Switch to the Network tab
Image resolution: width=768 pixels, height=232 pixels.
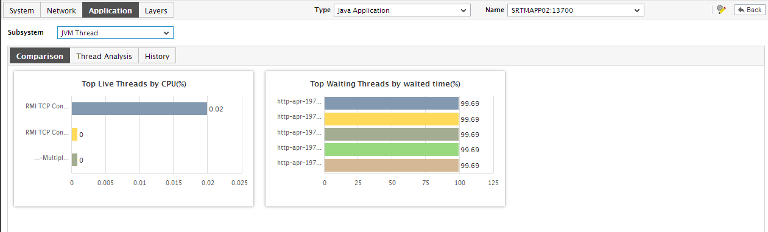(62, 10)
